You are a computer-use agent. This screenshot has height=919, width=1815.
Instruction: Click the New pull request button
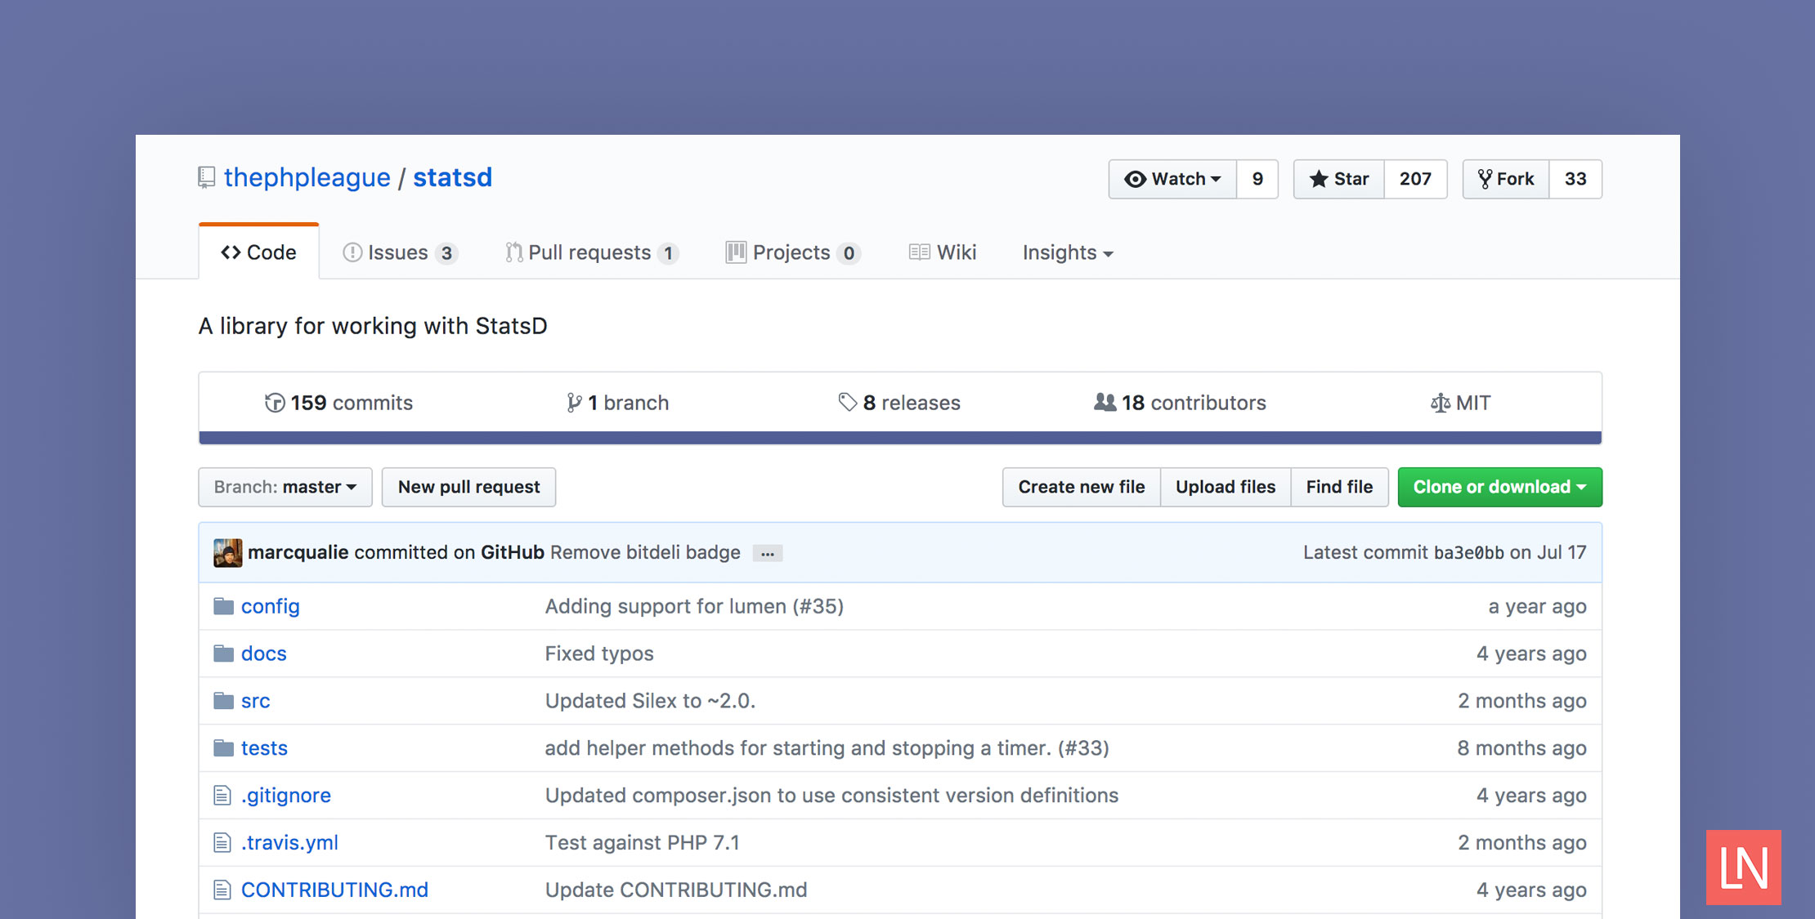pos(468,487)
